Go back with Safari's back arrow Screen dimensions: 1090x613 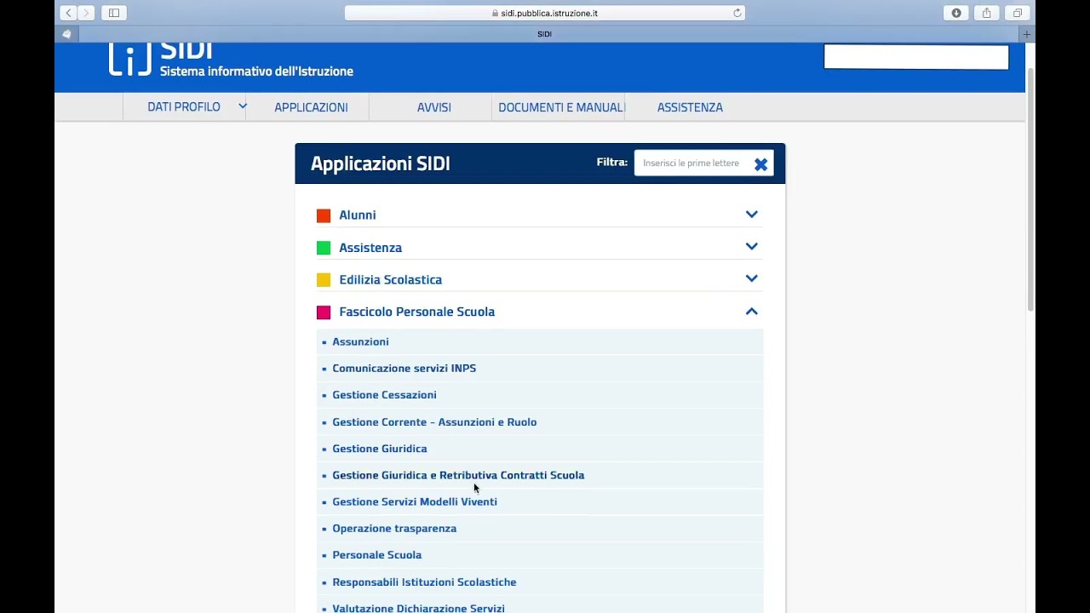tap(68, 13)
